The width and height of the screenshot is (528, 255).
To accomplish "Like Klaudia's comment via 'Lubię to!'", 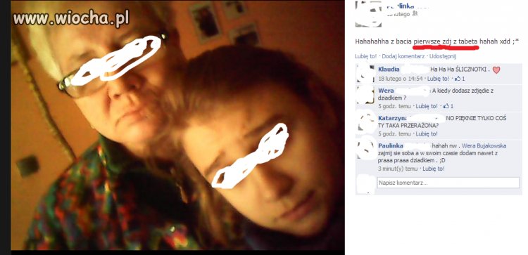I will point(438,79).
